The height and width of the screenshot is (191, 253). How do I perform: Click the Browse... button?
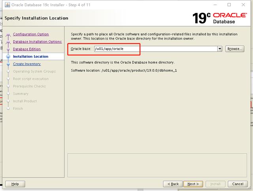click(234, 49)
